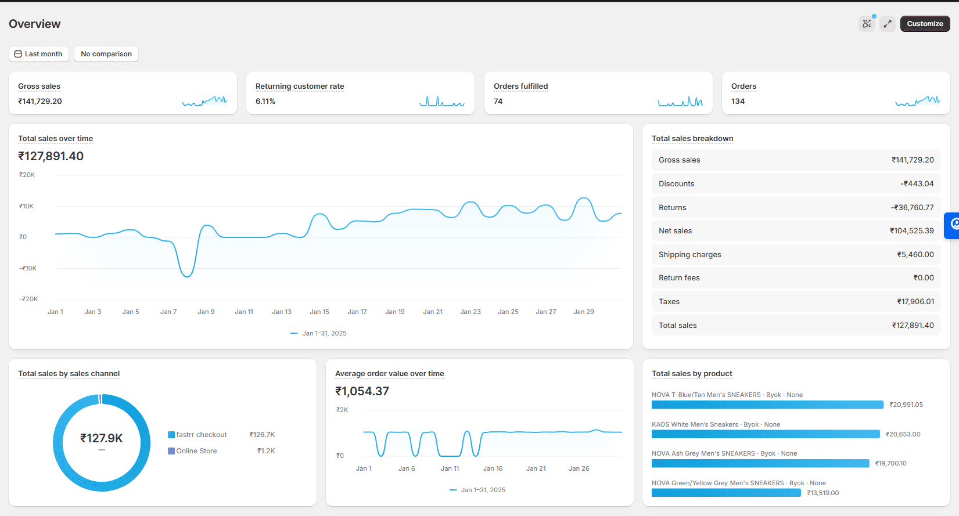Click the Returns breakdown row

[796, 207]
